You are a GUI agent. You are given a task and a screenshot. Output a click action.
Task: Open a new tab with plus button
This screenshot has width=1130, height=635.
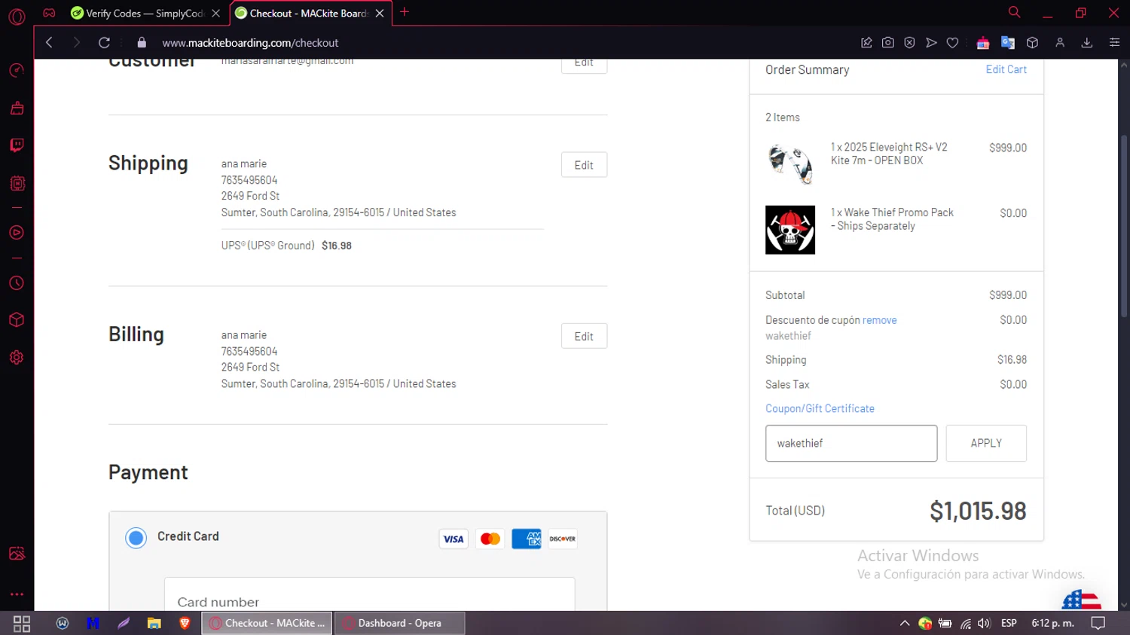tap(405, 12)
